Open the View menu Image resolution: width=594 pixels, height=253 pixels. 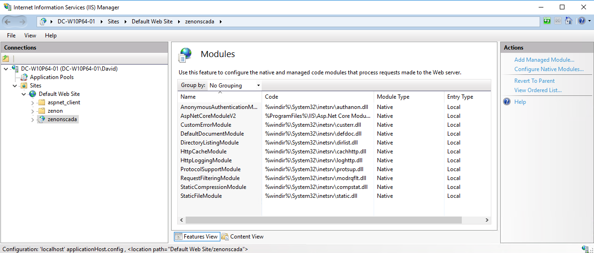click(30, 36)
